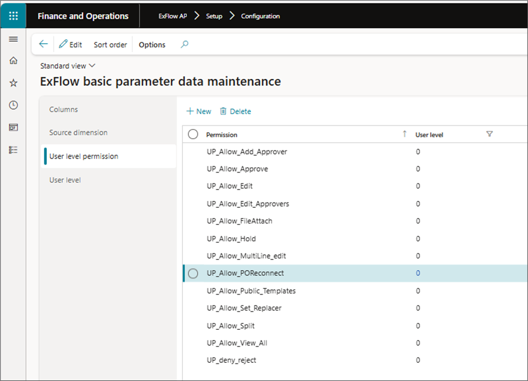Click the Delete button
528x381 pixels.
[235, 111]
